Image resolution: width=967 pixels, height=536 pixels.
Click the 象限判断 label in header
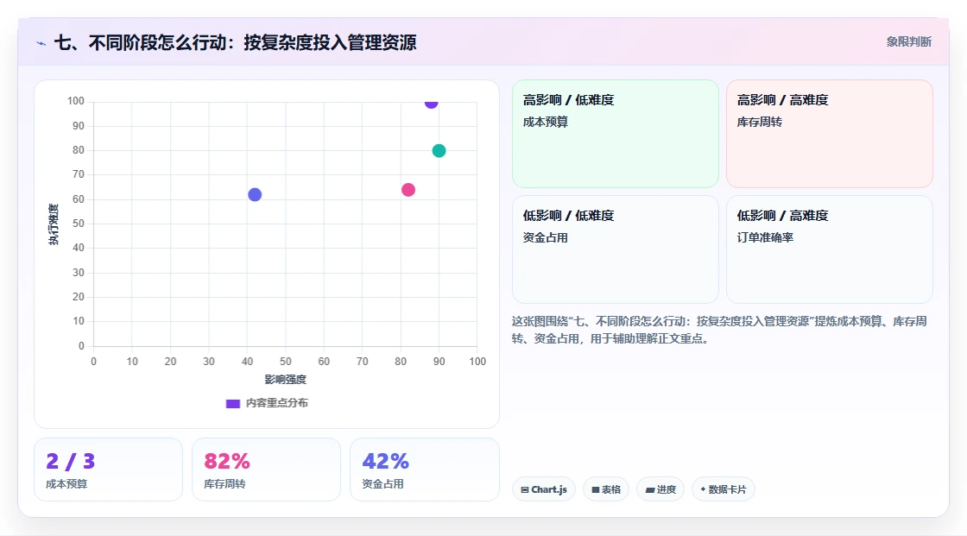click(908, 42)
